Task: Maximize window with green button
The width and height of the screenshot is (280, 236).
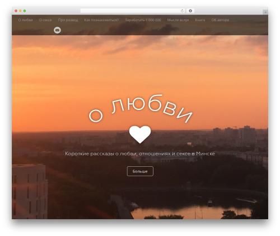Action: coord(25,11)
